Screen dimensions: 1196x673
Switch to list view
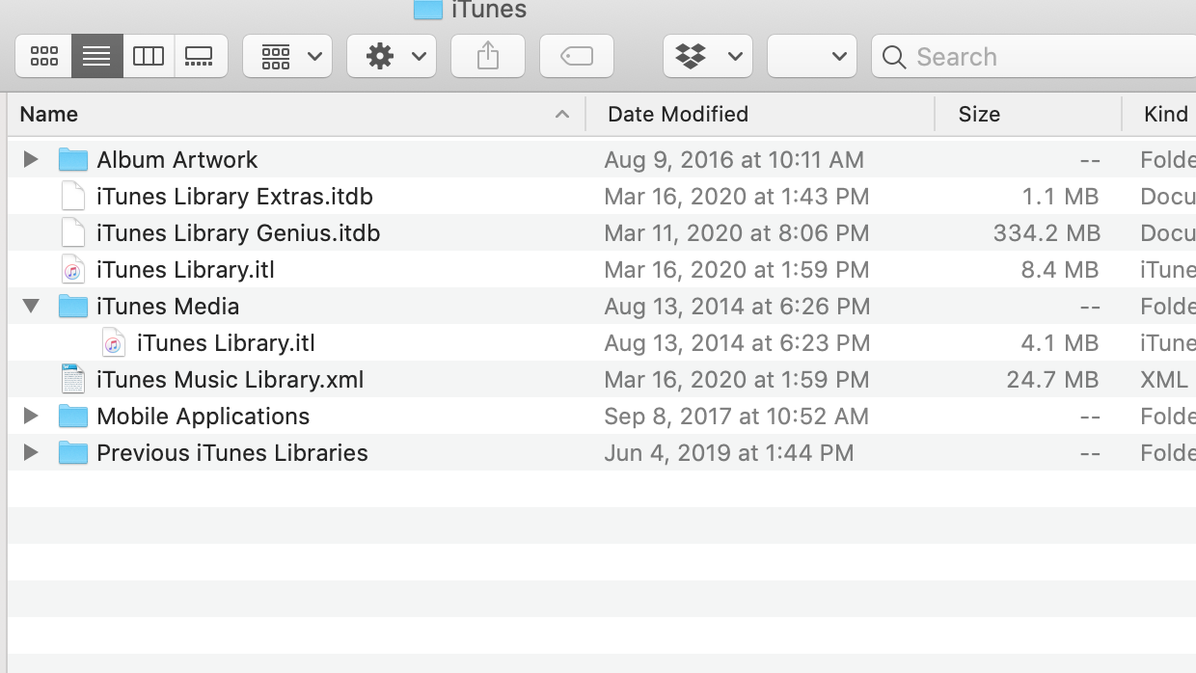point(96,57)
